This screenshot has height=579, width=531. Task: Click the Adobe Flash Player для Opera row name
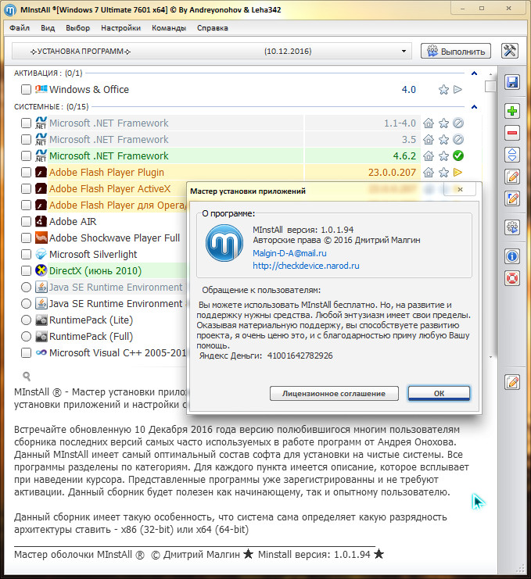point(118,205)
